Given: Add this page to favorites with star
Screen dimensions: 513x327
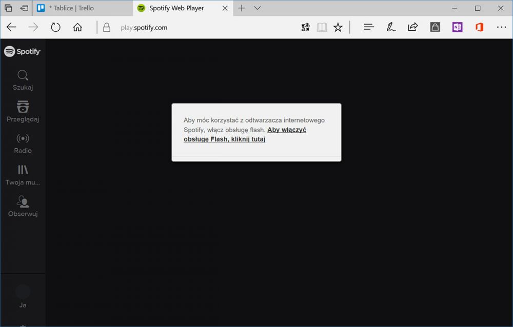Looking at the screenshot, I should tap(338, 27).
